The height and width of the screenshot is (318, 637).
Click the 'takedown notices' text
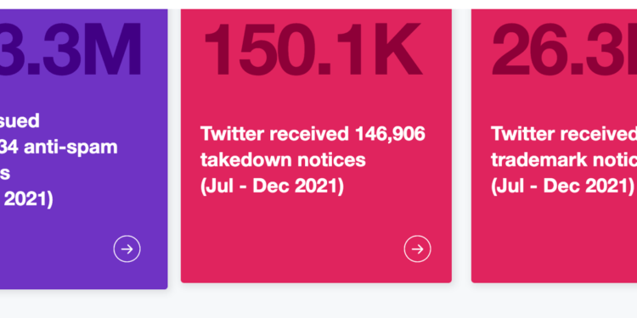283,159
